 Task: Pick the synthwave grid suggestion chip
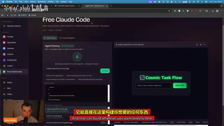coord(90,79)
